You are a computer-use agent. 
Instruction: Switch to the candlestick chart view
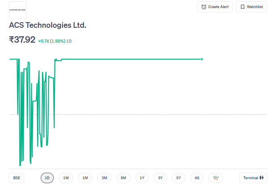click(x=216, y=178)
